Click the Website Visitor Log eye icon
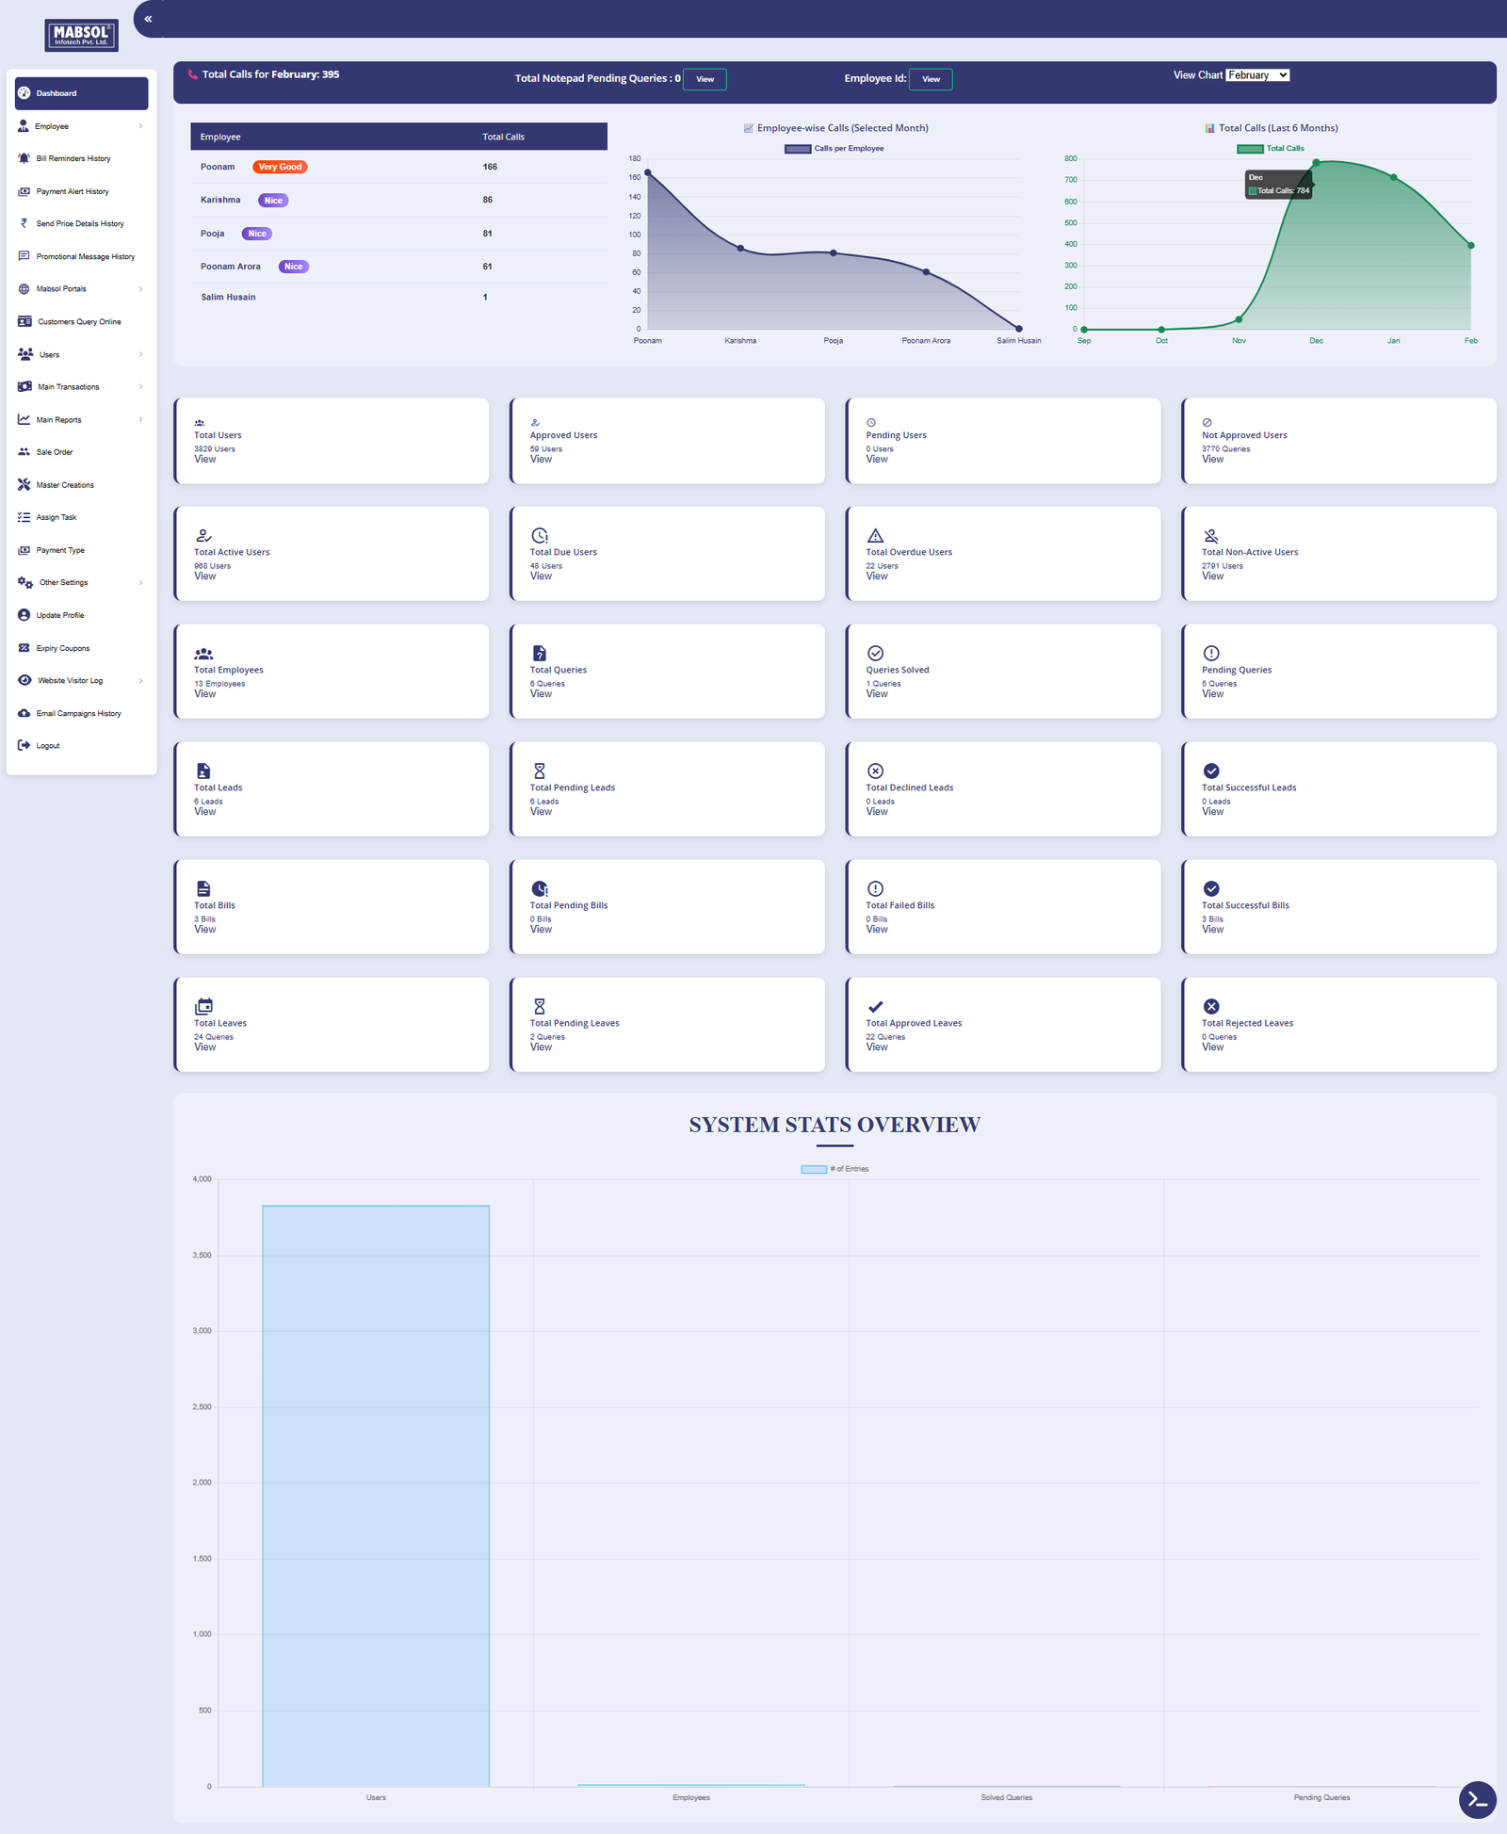 pos(24,680)
